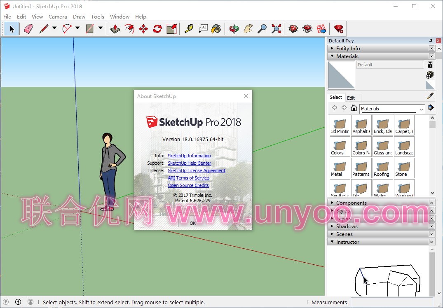Open the SketchUp License Agreement link
Image resolution: width=443 pixels, height=308 pixels.
[197, 170]
